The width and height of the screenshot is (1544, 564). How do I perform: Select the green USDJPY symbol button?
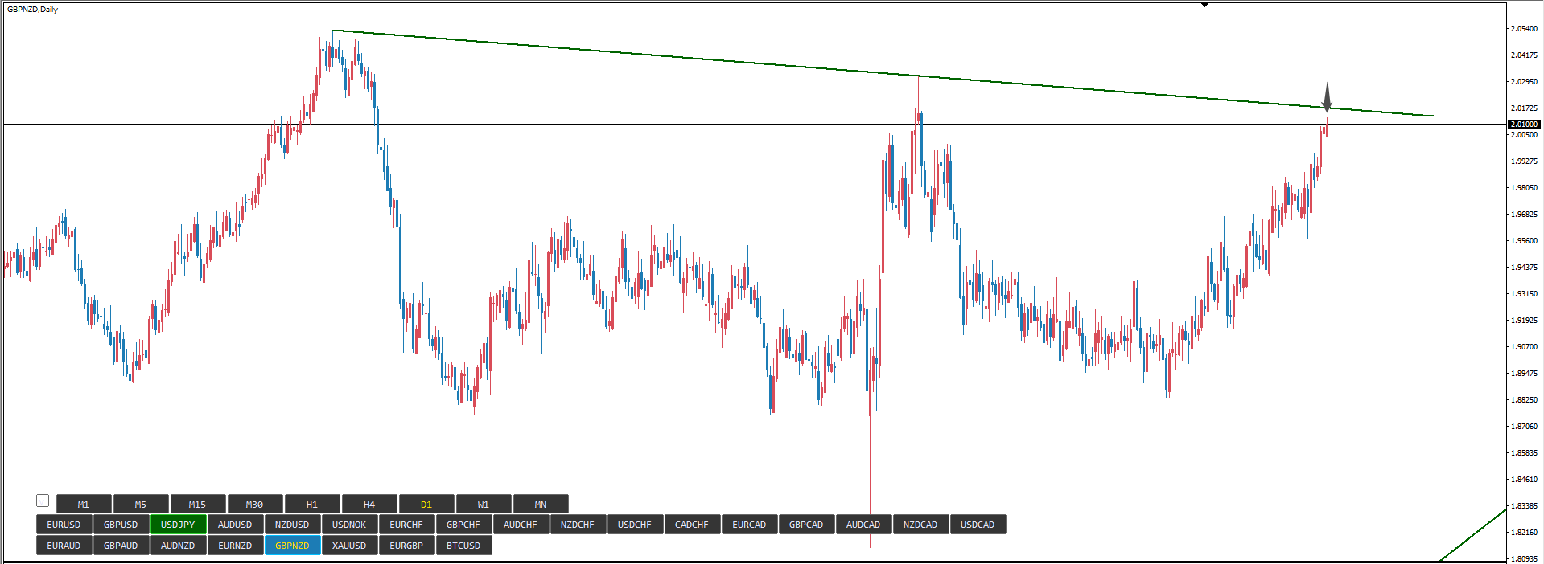tap(179, 525)
